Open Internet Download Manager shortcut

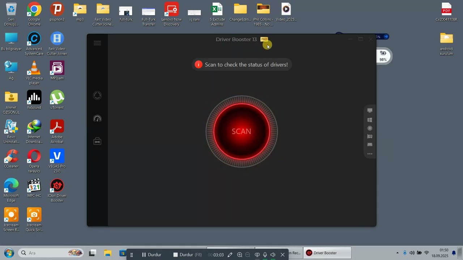tap(34, 132)
